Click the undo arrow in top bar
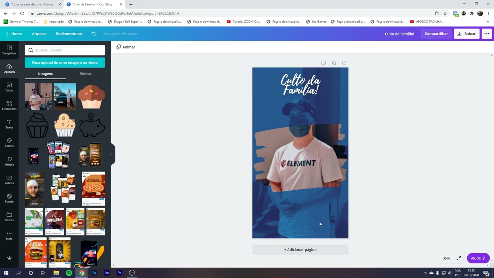Image resolution: width=494 pixels, height=278 pixels. pos(94,34)
